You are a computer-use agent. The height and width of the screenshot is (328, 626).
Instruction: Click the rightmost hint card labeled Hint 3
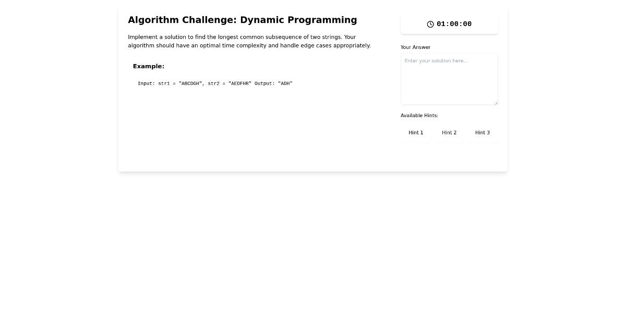(482, 133)
